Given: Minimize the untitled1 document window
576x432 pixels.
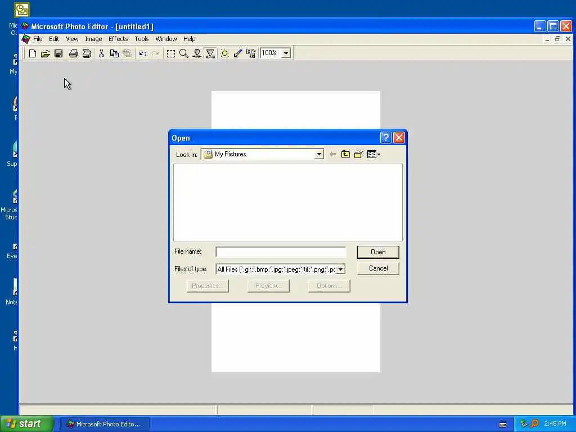Looking at the screenshot, I should (547, 39).
